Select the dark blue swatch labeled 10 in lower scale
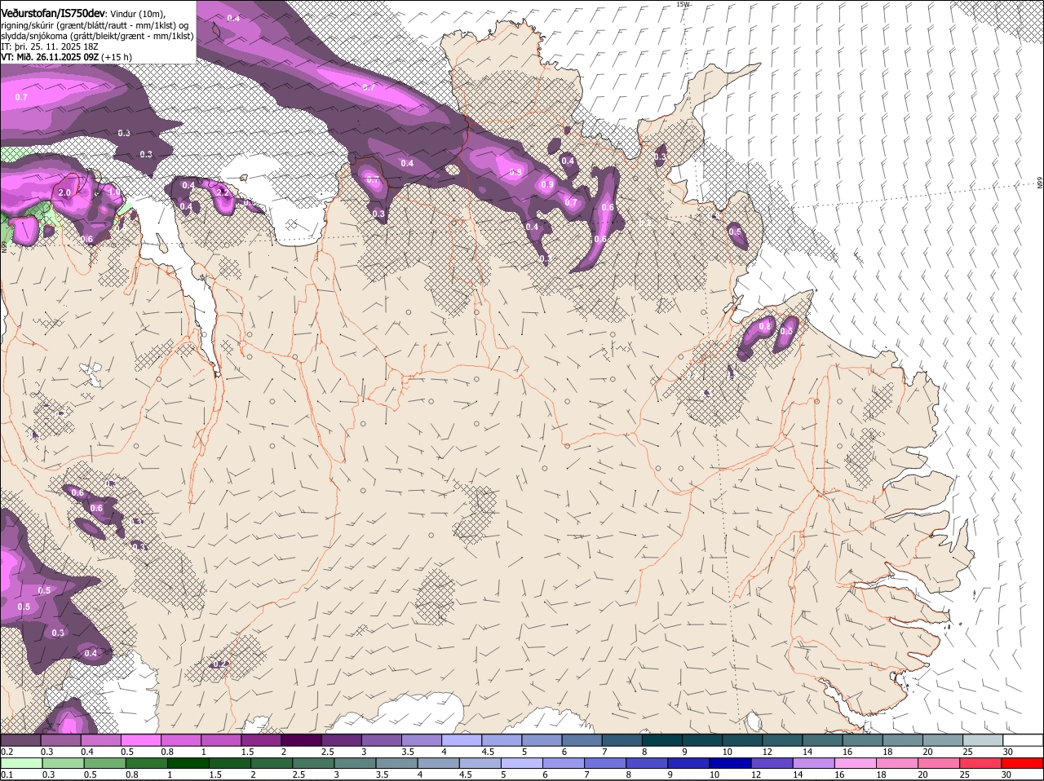 [x=732, y=763]
